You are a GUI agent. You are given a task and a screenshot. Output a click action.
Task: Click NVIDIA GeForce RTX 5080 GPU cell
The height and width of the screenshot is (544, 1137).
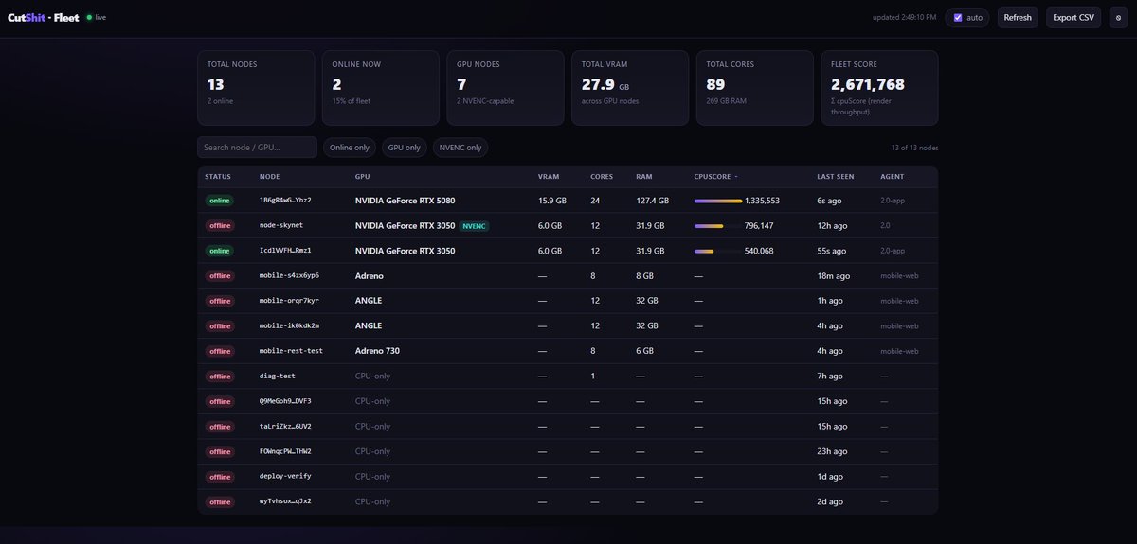pyautogui.click(x=406, y=201)
